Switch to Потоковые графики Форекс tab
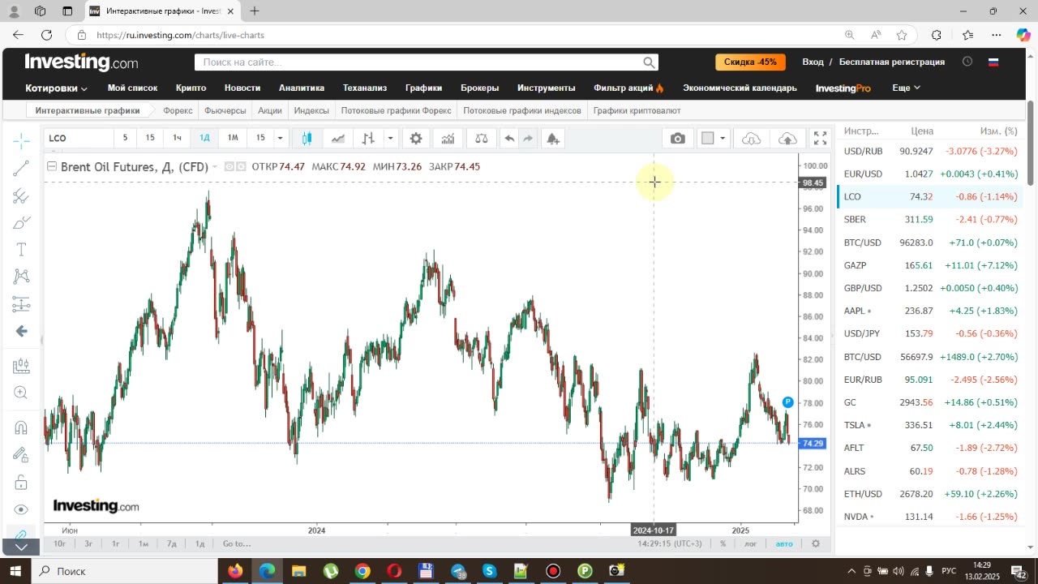Image resolution: width=1038 pixels, height=584 pixels. pyautogui.click(x=397, y=110)
